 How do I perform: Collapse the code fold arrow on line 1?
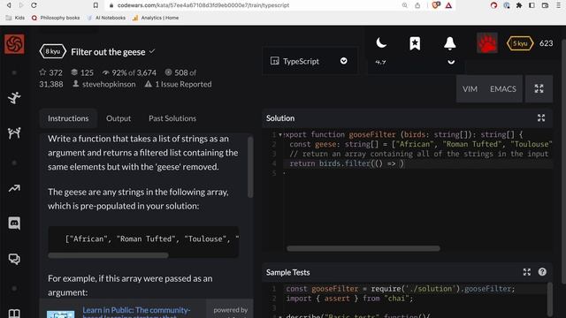280,134
